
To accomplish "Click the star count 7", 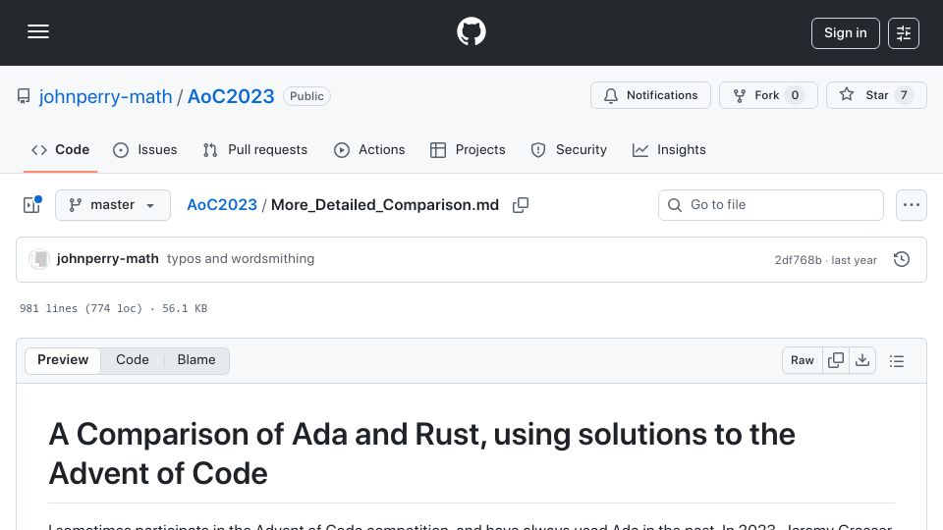I will 904,95.
